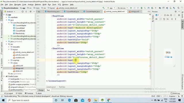Open notifications center in system tray
This screenshot has width=184, height=103.
179,100
